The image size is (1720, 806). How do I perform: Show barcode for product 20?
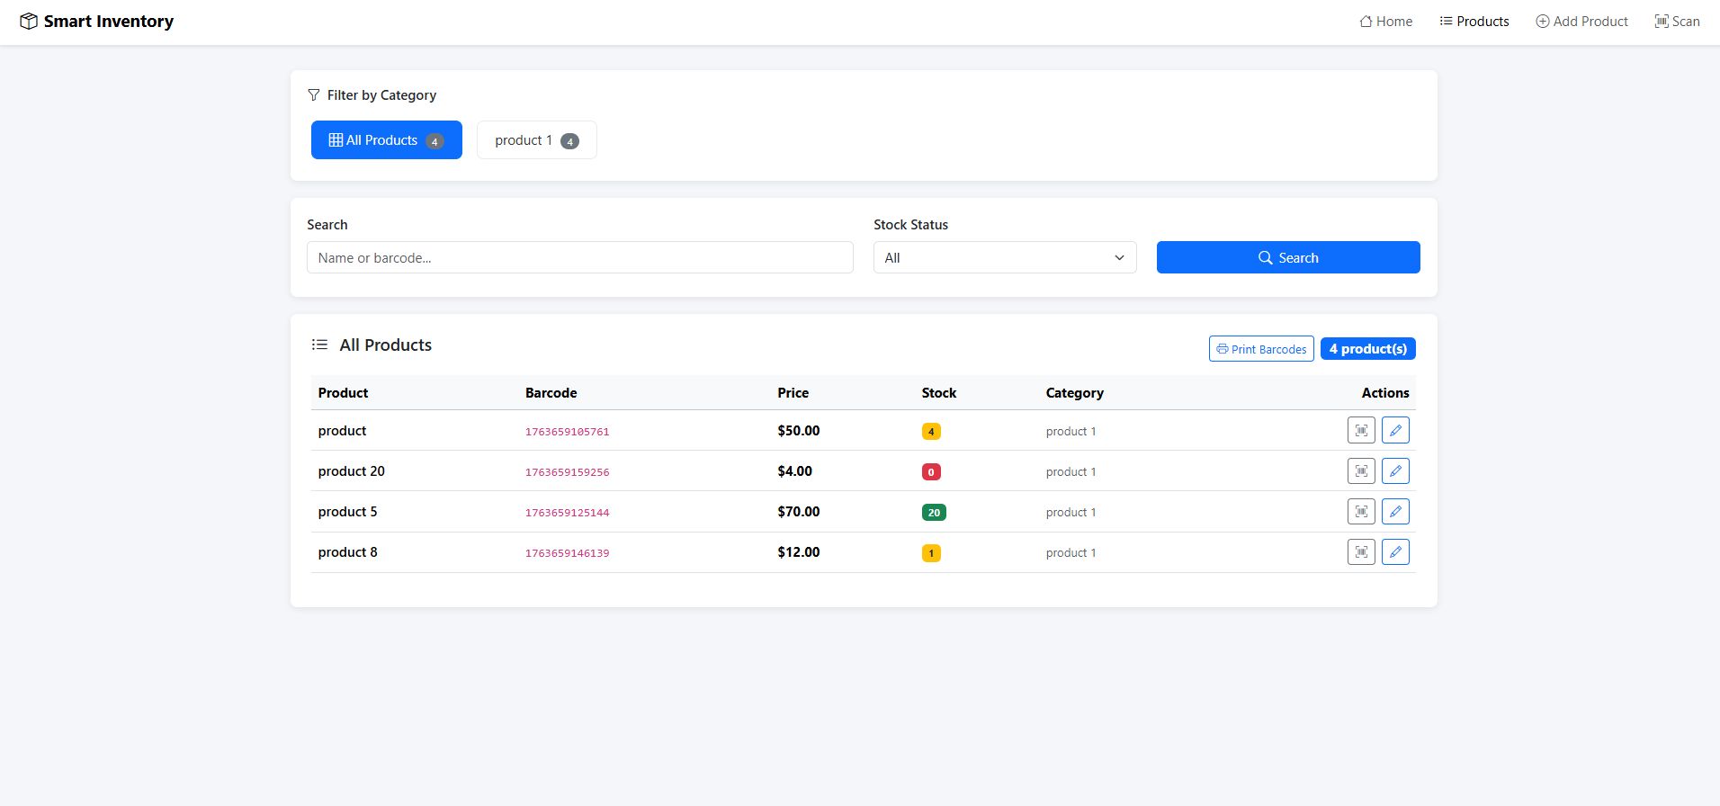coord(1361,471)
